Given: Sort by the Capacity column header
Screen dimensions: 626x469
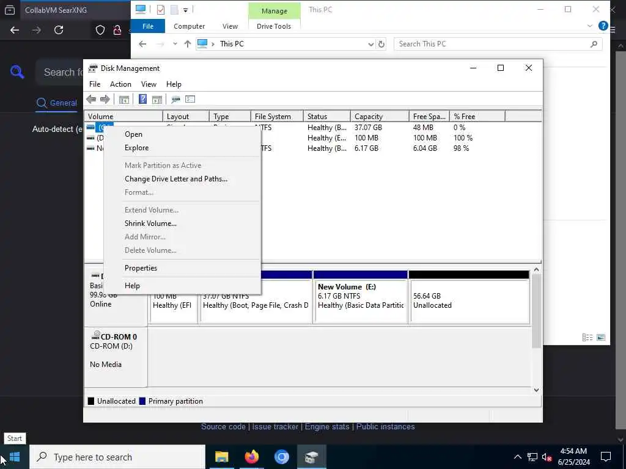Looking at the screenshot, I should coord(379,117).
